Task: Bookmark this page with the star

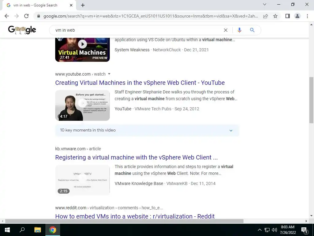Action: click(x=275, y=16)
